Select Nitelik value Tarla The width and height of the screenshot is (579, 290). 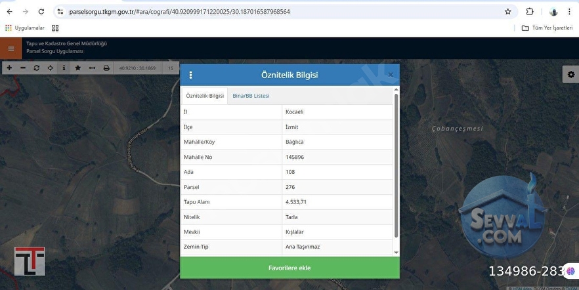[x=337, y=217]
